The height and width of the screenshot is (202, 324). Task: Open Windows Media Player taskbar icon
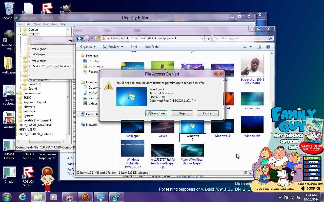[x=53, y=197]
